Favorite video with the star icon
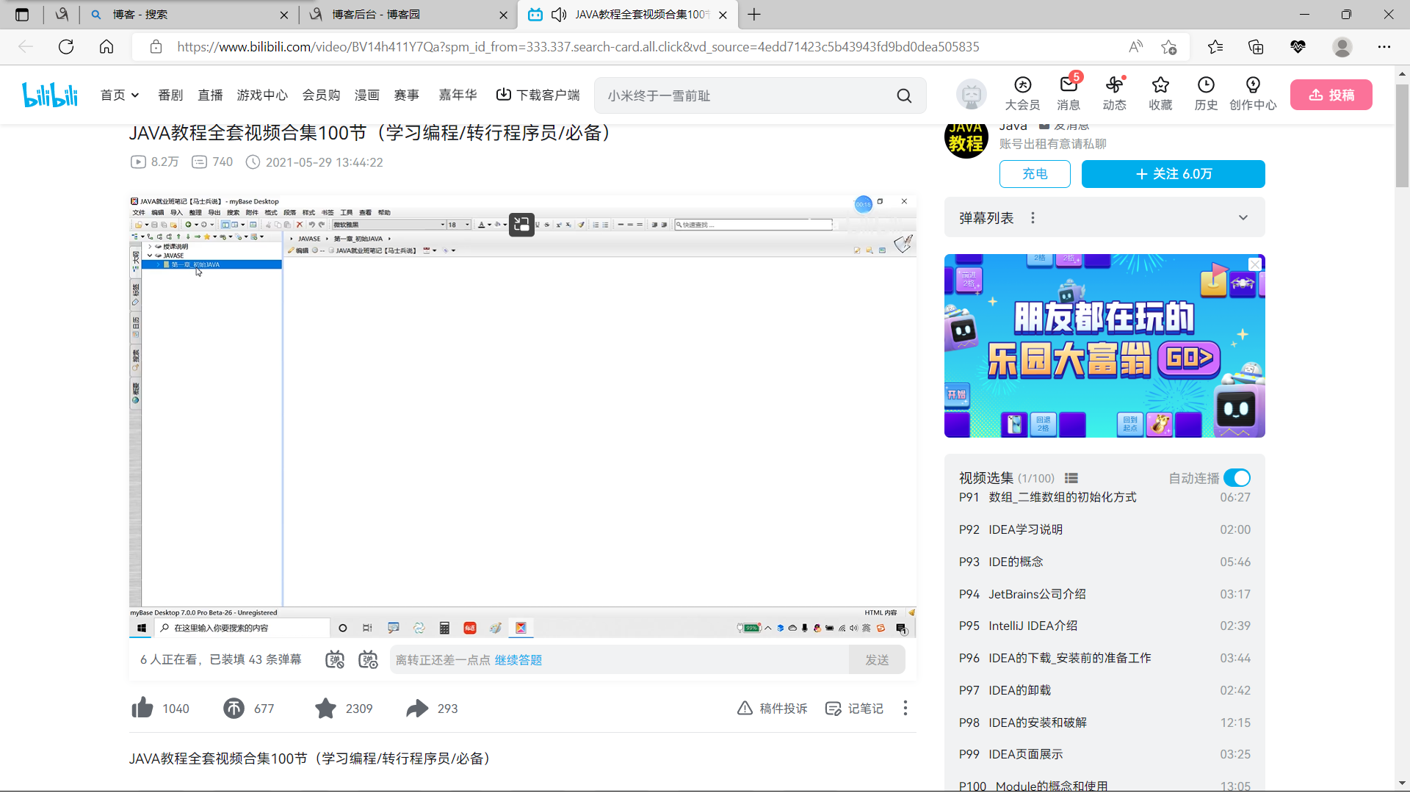This screenshot has width=1410, height=793. click(325, 708)
